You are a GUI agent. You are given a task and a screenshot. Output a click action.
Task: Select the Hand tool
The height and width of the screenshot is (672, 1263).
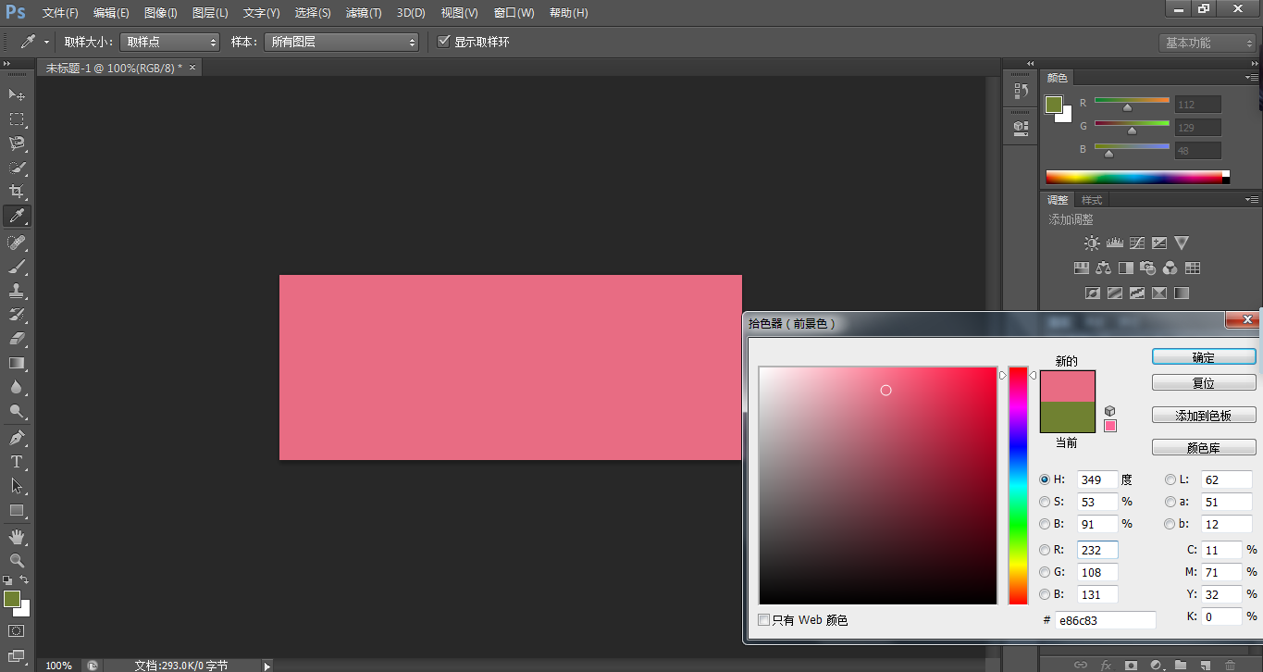click(17, 537)
